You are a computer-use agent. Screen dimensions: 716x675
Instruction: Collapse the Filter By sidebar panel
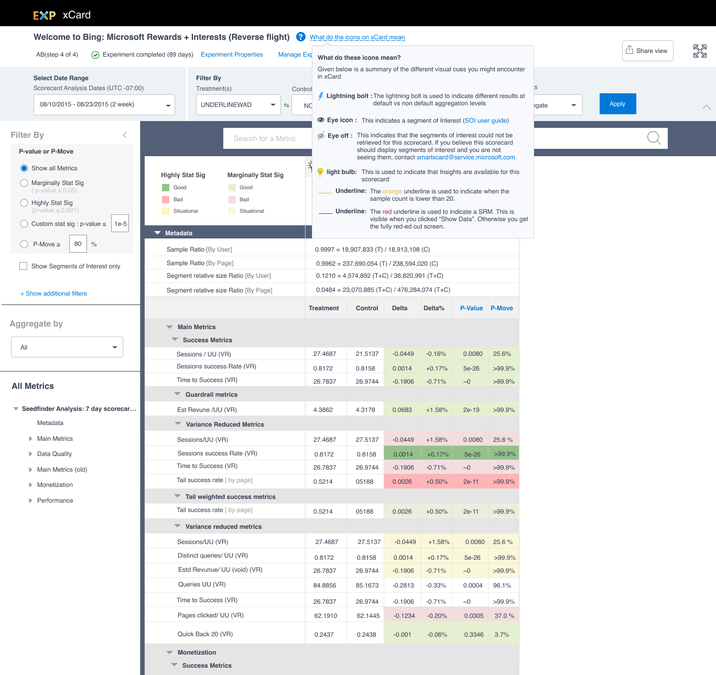(x=125, y=135)
